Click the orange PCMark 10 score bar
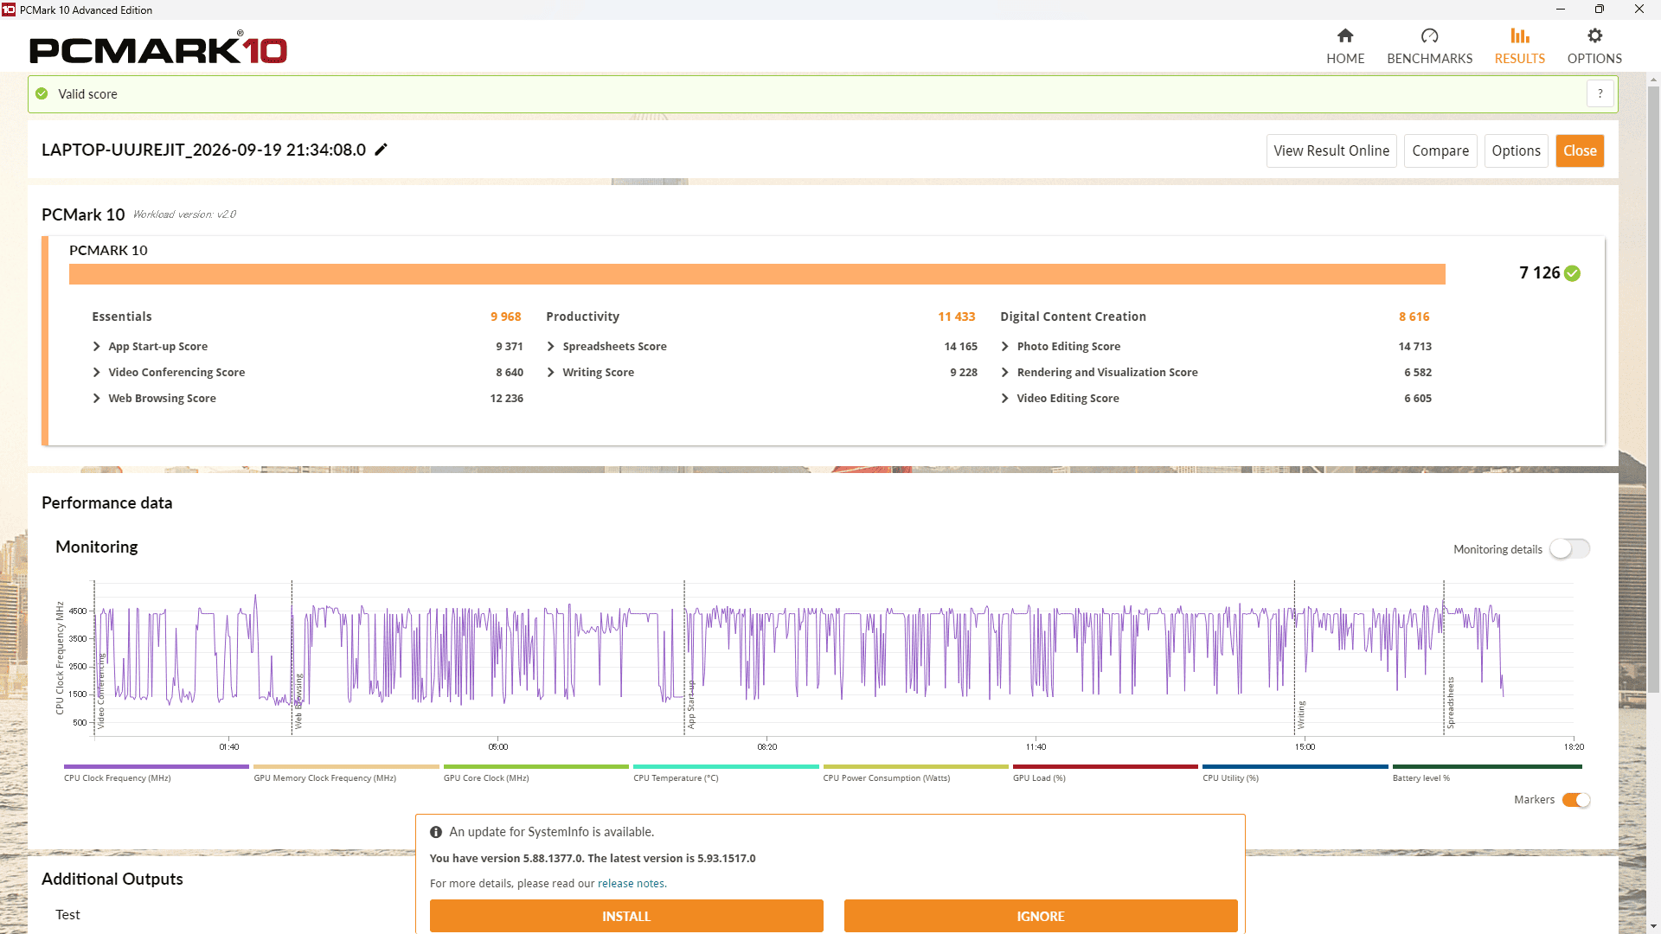Viewport: 1661px width, 934px height. 757,274
